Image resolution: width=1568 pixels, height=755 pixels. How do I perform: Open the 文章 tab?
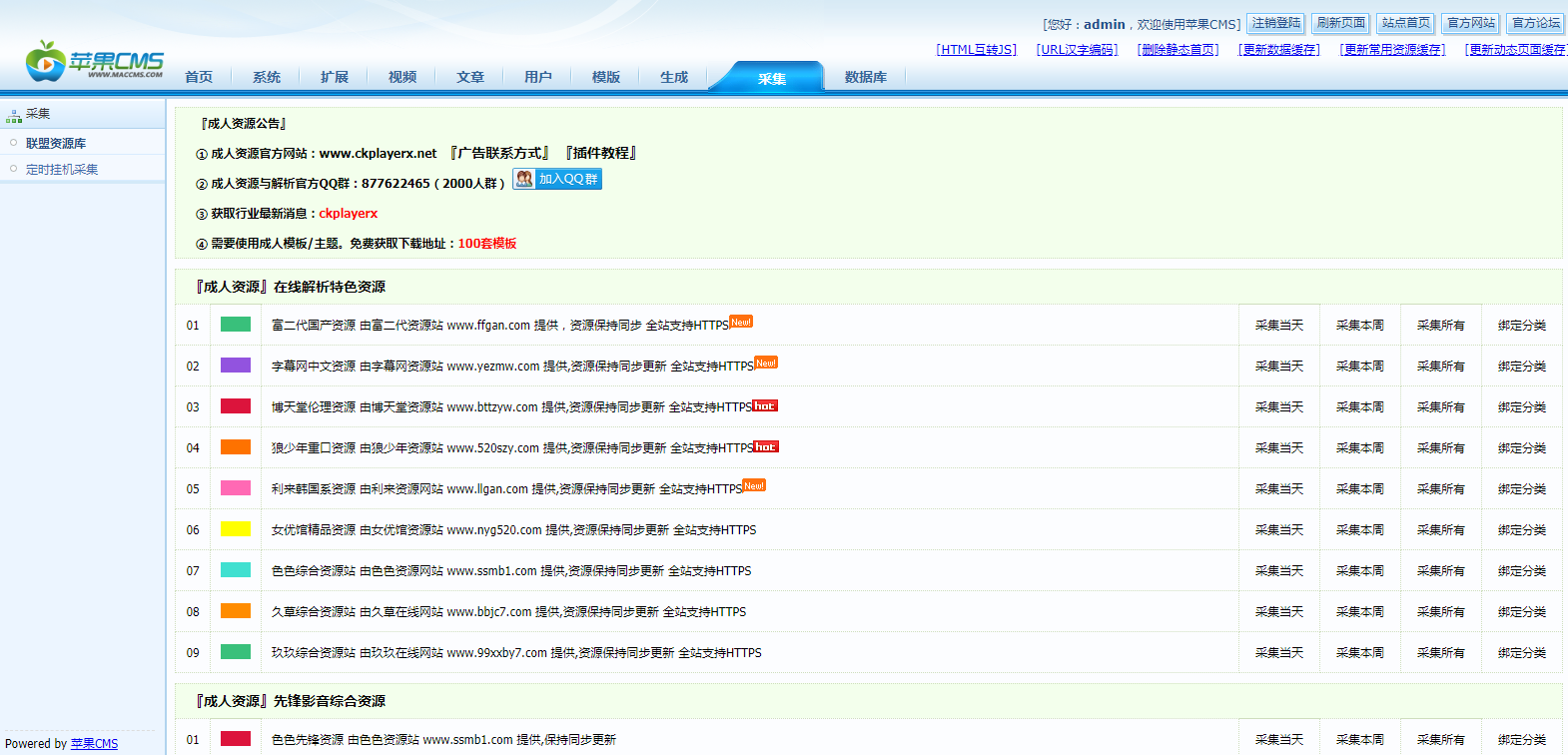pyautogui.click(x=470, y=77)
